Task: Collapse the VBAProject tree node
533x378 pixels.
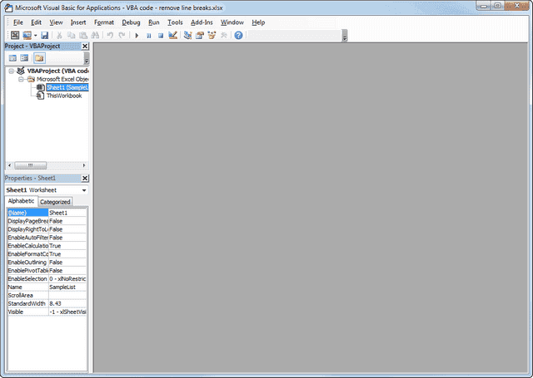Action: click(12, 71)
